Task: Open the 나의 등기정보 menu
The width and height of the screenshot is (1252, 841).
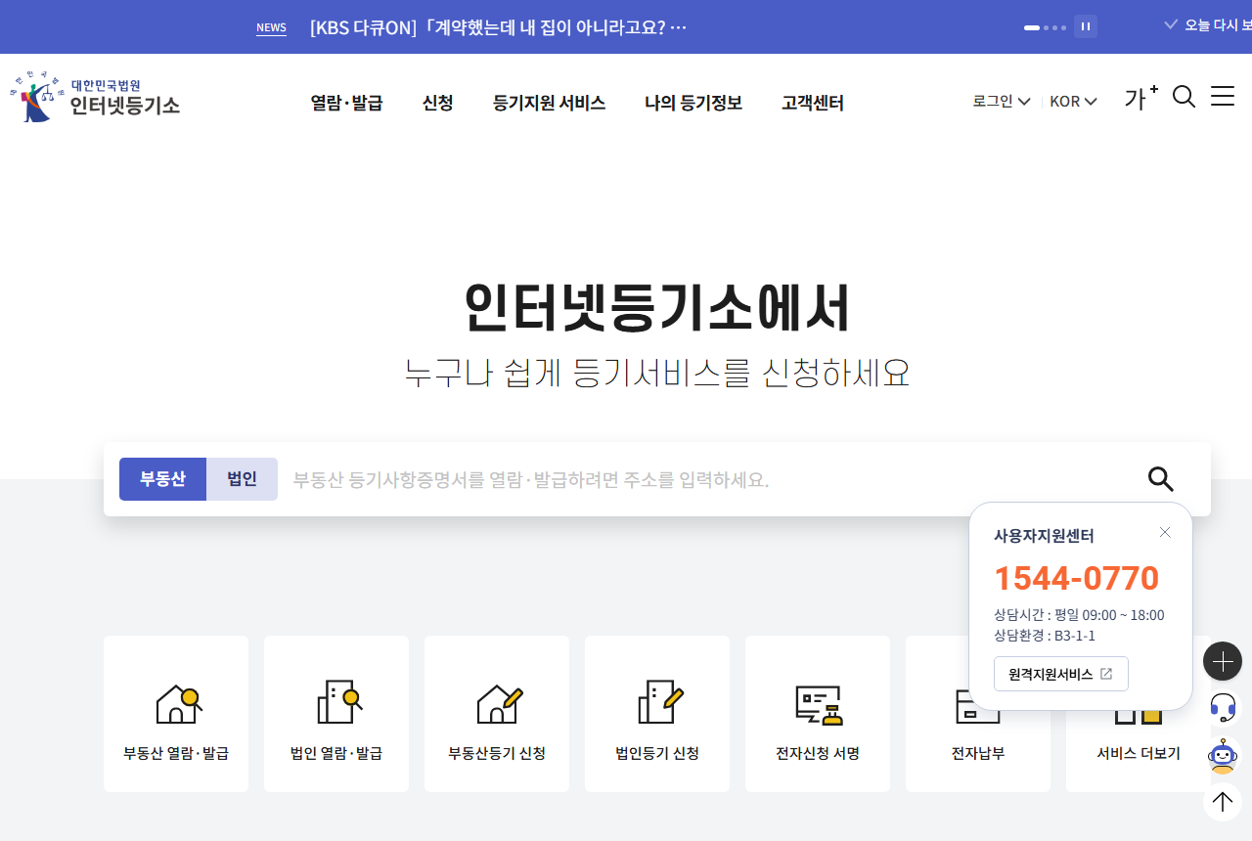Action: (693, 103)
